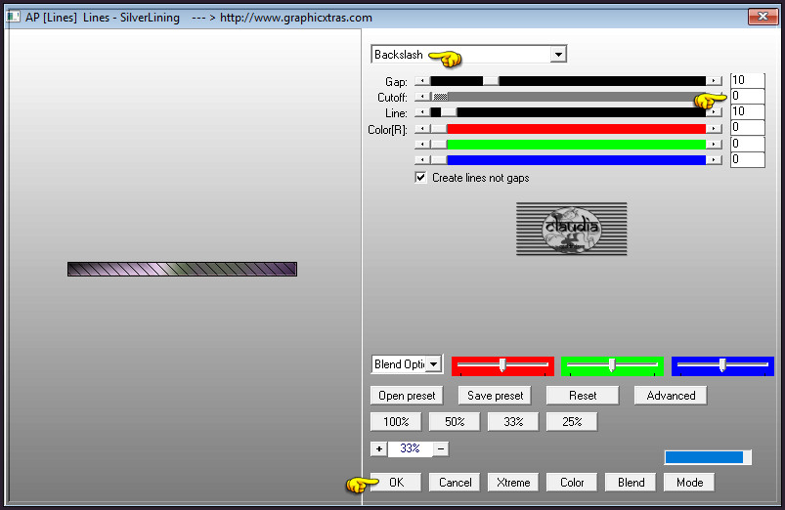Click the green color value field

tap(748, 145)
